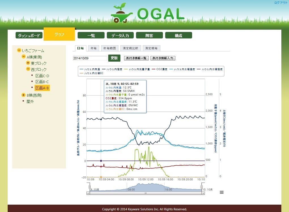Click the 気付き情報一覧 button

coord(136,58)
